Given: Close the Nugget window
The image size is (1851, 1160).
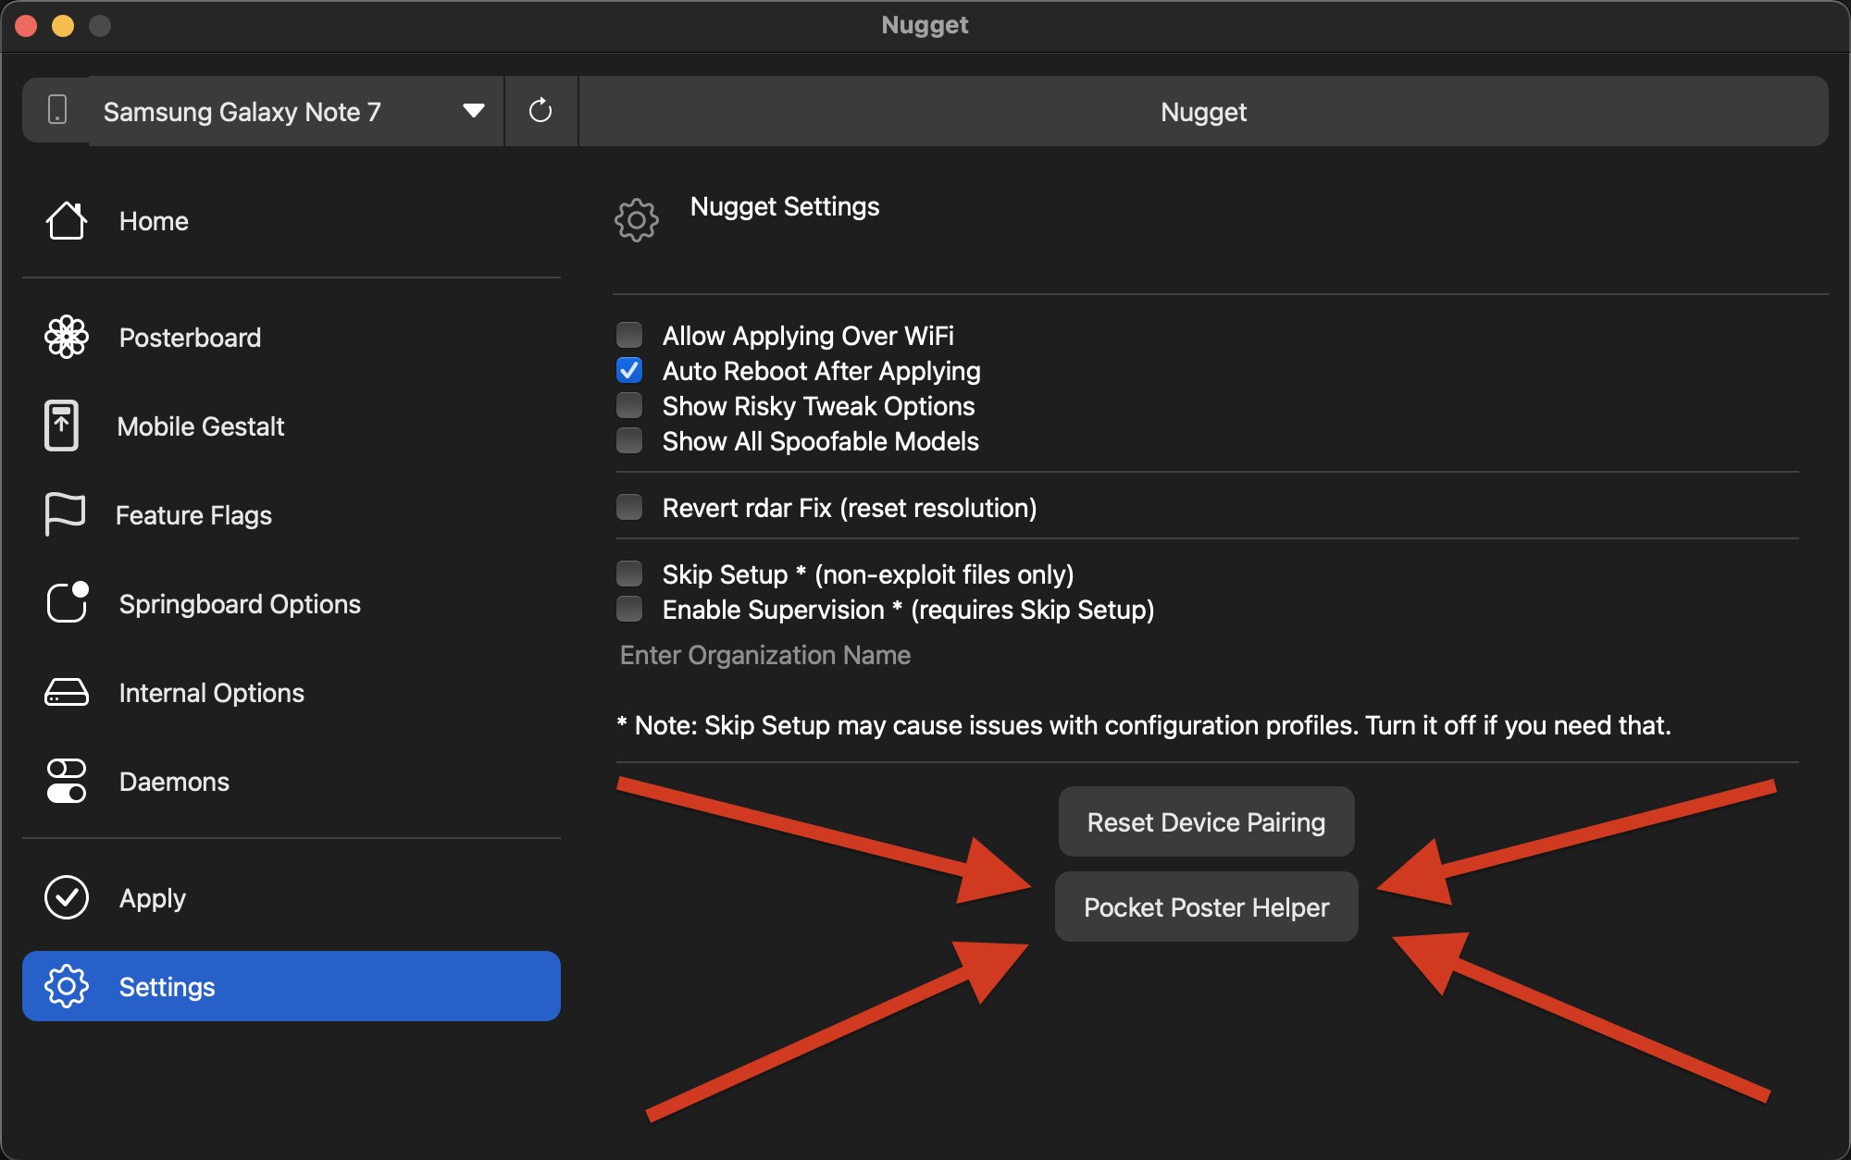Looking at the screenshot, I should [x=26, y=25].
